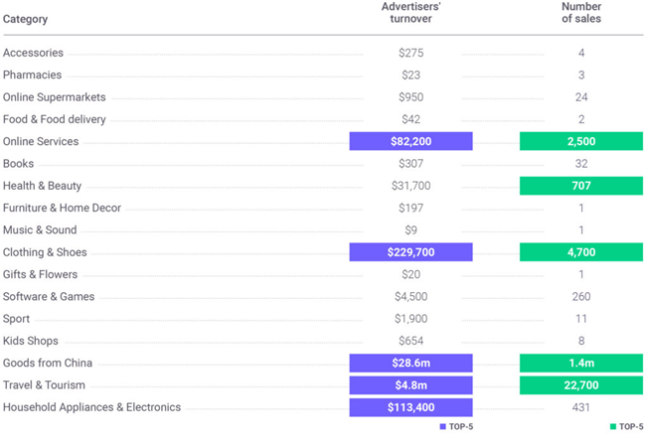The height and width of the screenshot is (445, 646).
Task: Select the Category column header
Action: [x=25, y=19]
